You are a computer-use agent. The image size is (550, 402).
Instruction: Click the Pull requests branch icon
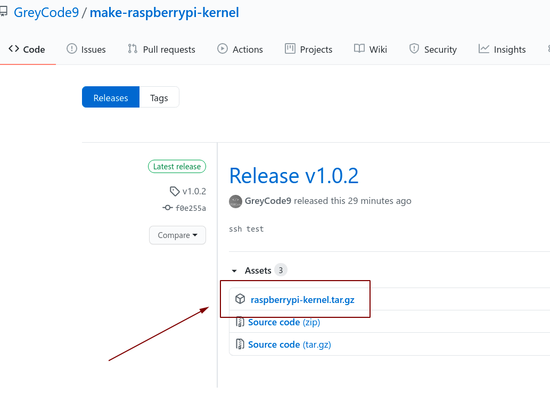click(133, 48)
